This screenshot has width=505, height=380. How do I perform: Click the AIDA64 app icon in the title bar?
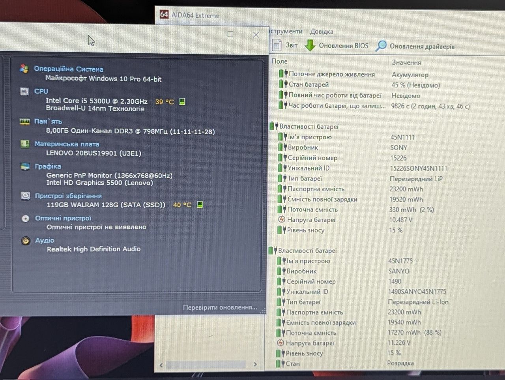coord(164,15)
